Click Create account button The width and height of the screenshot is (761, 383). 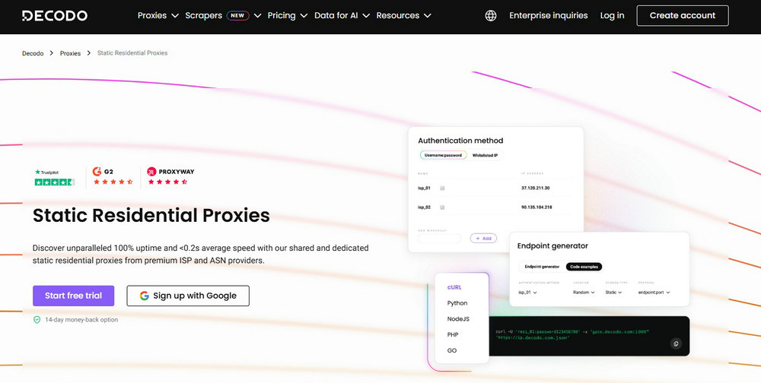tap(683, 15)
